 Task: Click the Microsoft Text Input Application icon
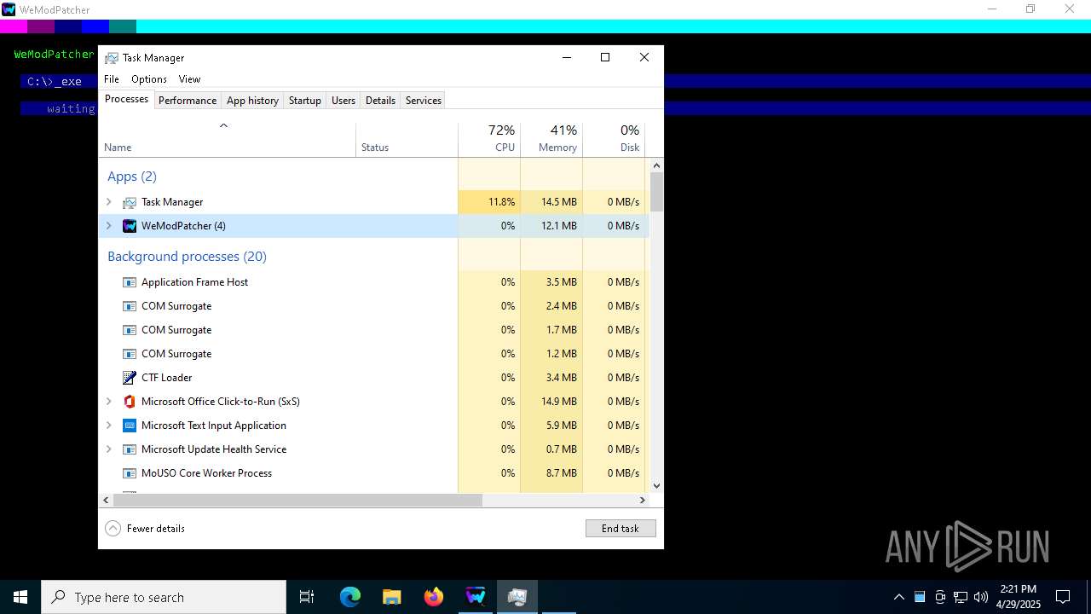click(130, 426)
